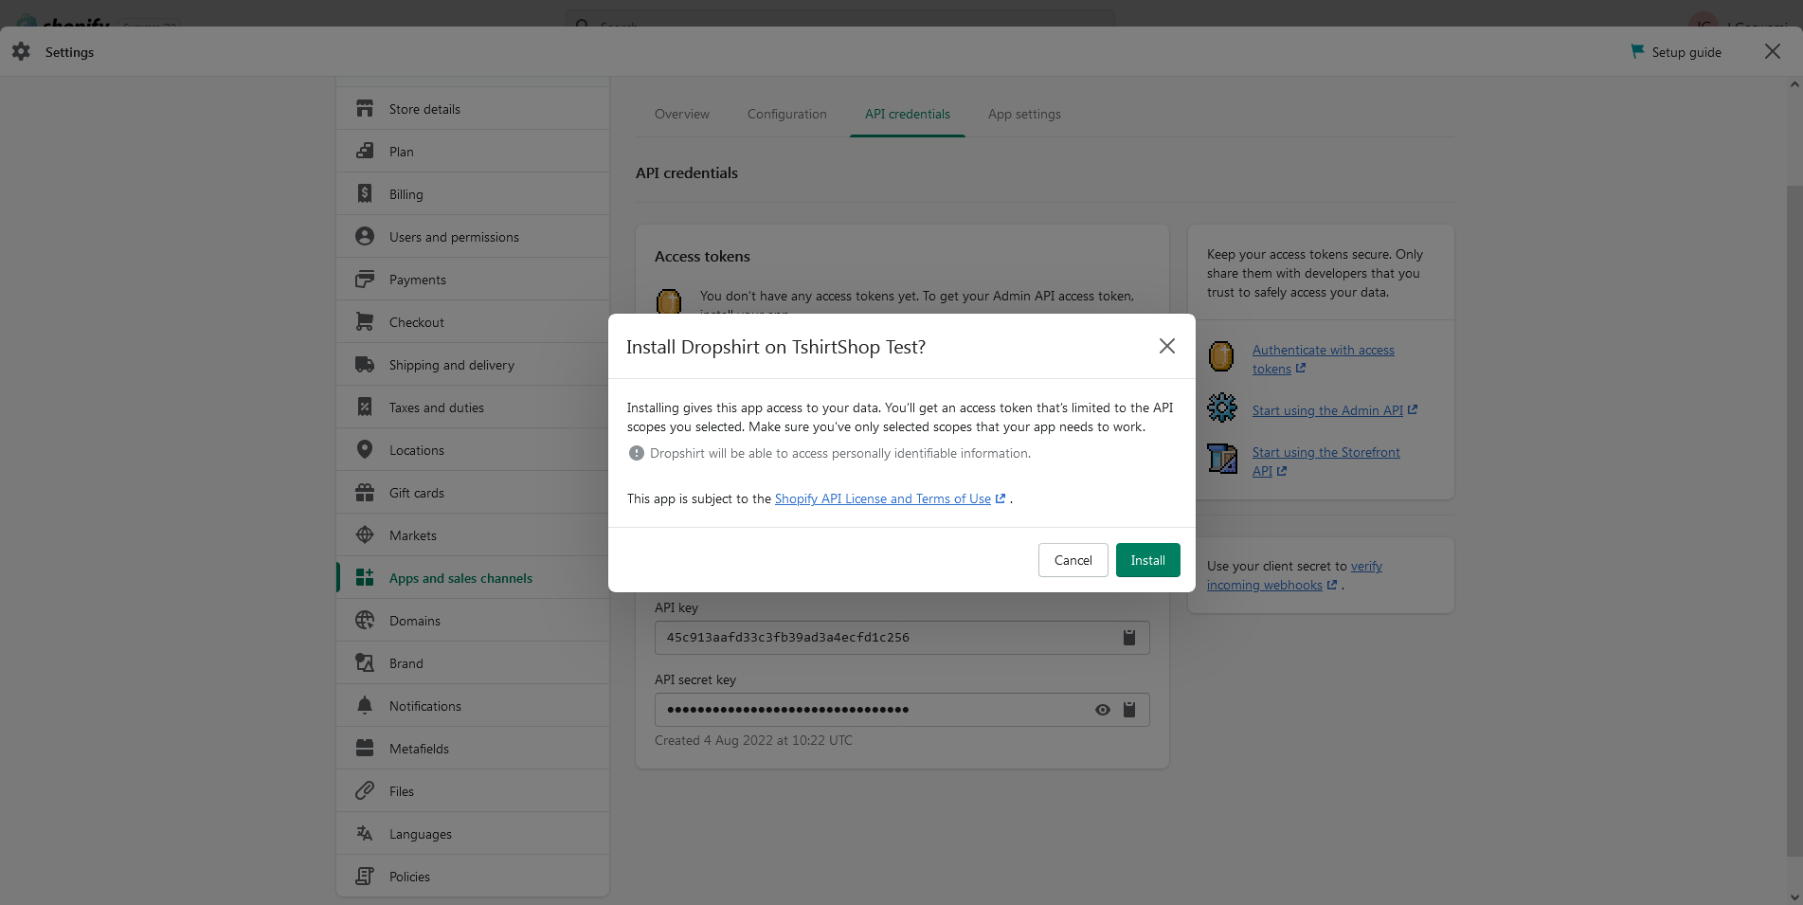The width and height of the screenshot is (1803, 905).
Task: Click the access token coin icon by Authenticate link
Action: coord(1221,356)
